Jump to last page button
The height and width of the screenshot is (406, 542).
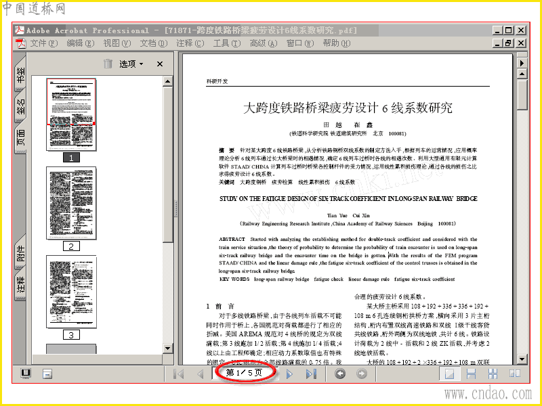coord(312,374)
